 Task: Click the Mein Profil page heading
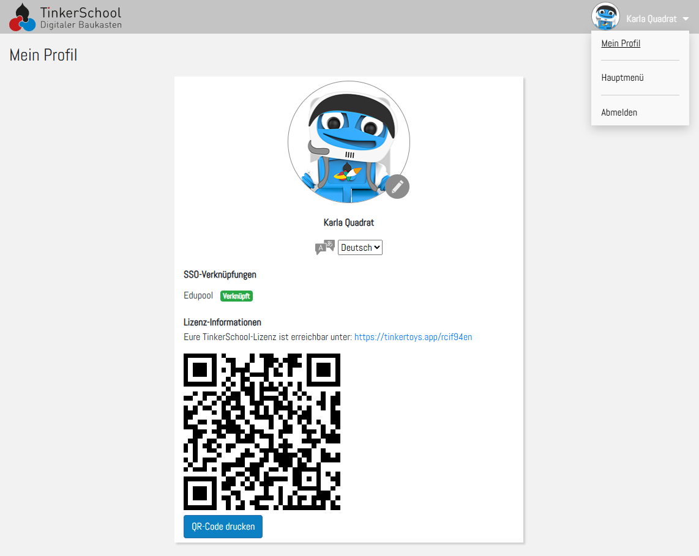[43, 55]
